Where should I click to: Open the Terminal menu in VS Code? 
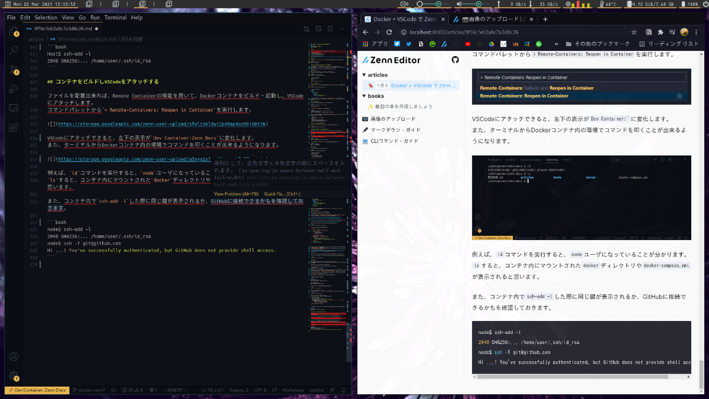coord(115,18)
